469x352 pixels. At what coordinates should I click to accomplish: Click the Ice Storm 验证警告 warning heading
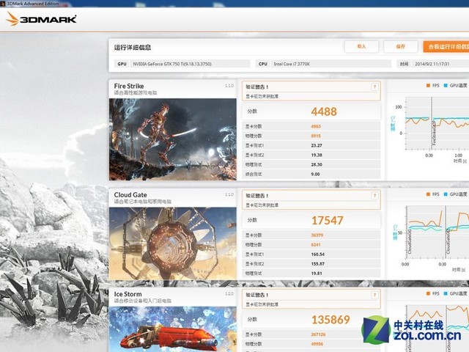(x=257, y=295)
